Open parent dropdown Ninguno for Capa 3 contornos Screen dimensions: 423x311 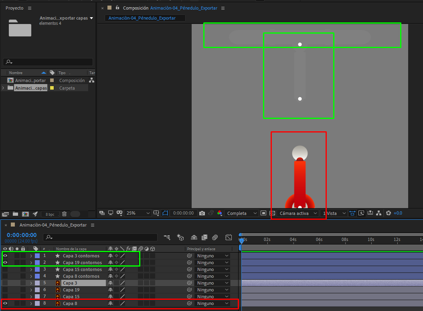213,255
